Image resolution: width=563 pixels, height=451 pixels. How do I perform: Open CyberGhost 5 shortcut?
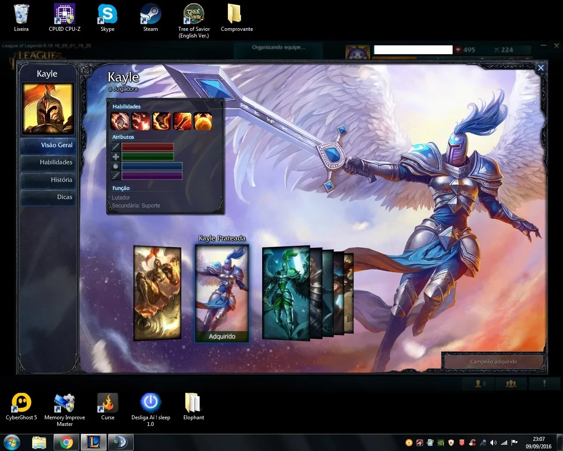[x=21, y=407]
